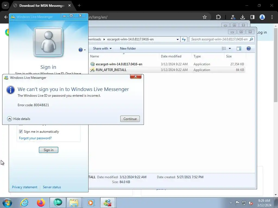Screen dimensions: 278x208
Task: Open the Share with menu in Explorer
Action: coord(102,48)
